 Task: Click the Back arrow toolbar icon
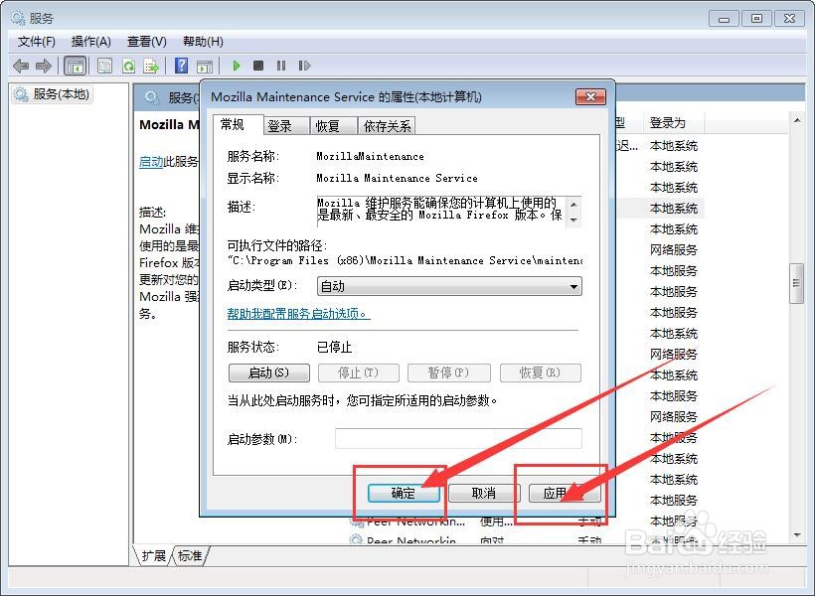(21, 66)
